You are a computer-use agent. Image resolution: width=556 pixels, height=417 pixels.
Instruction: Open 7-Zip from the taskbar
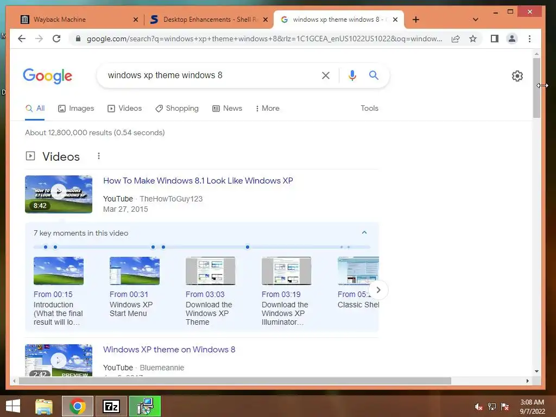pyautogui.click(x=111, y=406)
